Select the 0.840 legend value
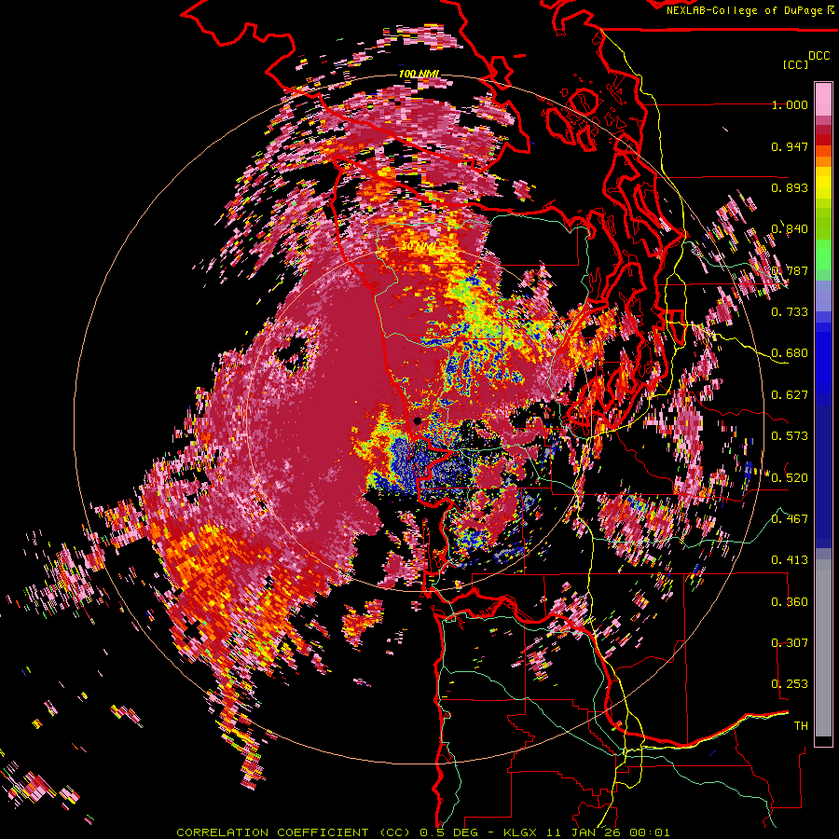Screen dimensions: 839x839 790,229
